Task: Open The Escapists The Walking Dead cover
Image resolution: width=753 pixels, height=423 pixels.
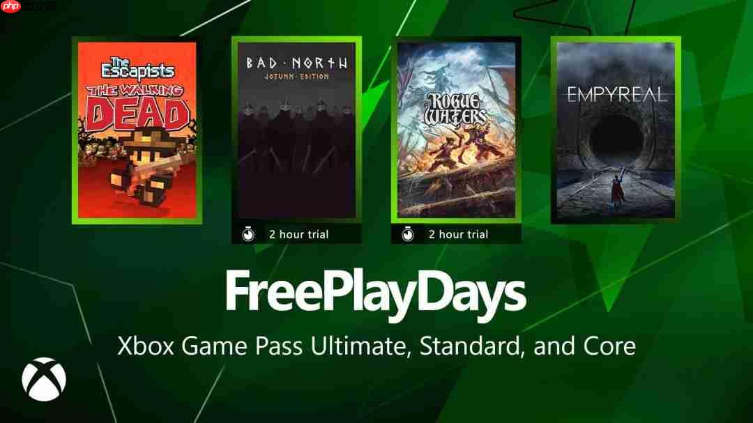Action: 137,130
